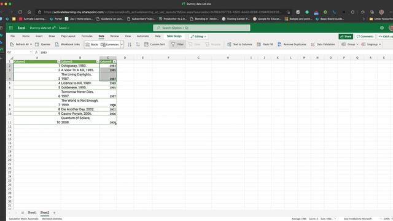393x221 pixels.
Task: Select the column D header
Action: [125, 58]
